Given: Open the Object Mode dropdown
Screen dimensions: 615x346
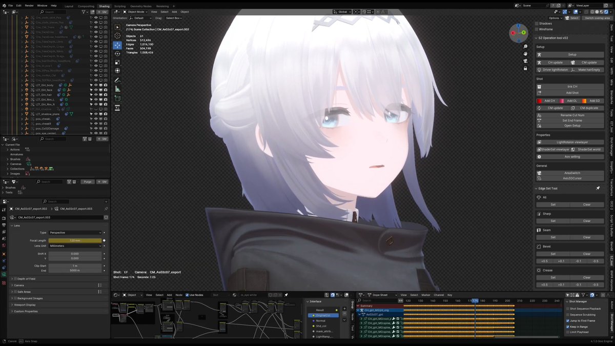Looking at the screenshot, I should (135, 12).
